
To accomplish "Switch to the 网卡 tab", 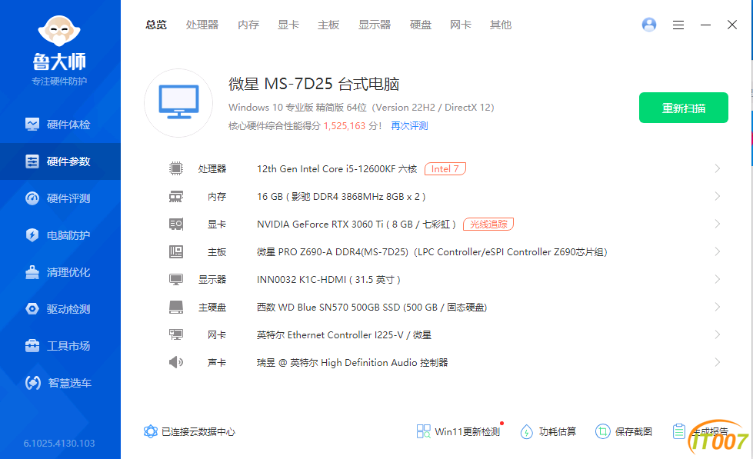I will pyautogui.click(x=461, y=25).
